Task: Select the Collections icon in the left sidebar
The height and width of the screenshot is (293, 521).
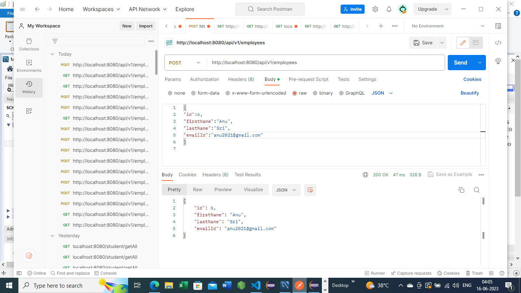Action: 29,44
